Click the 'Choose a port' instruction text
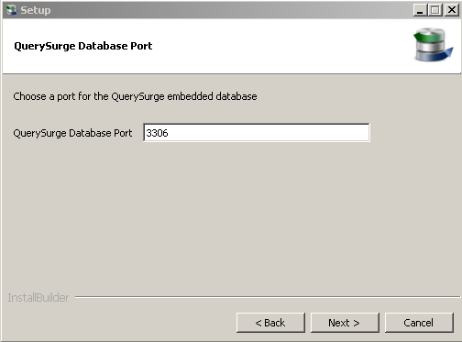This screenshot has height=342, width=462. tap(135, 96)
